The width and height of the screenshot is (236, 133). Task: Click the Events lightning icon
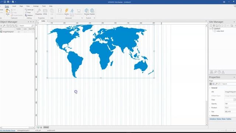coord(66,11)
